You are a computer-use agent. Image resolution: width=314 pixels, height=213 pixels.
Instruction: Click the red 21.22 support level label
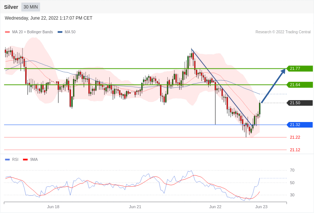coord(295,137)
